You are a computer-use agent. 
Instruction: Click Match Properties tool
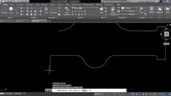113,11
